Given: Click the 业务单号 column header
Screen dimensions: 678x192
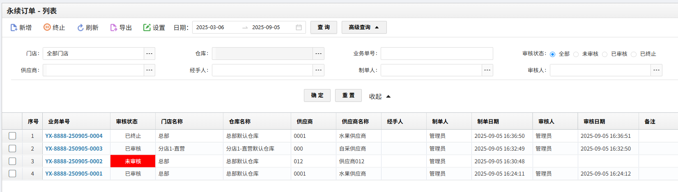Looking at the screenshot, I should tap(77, 121).
